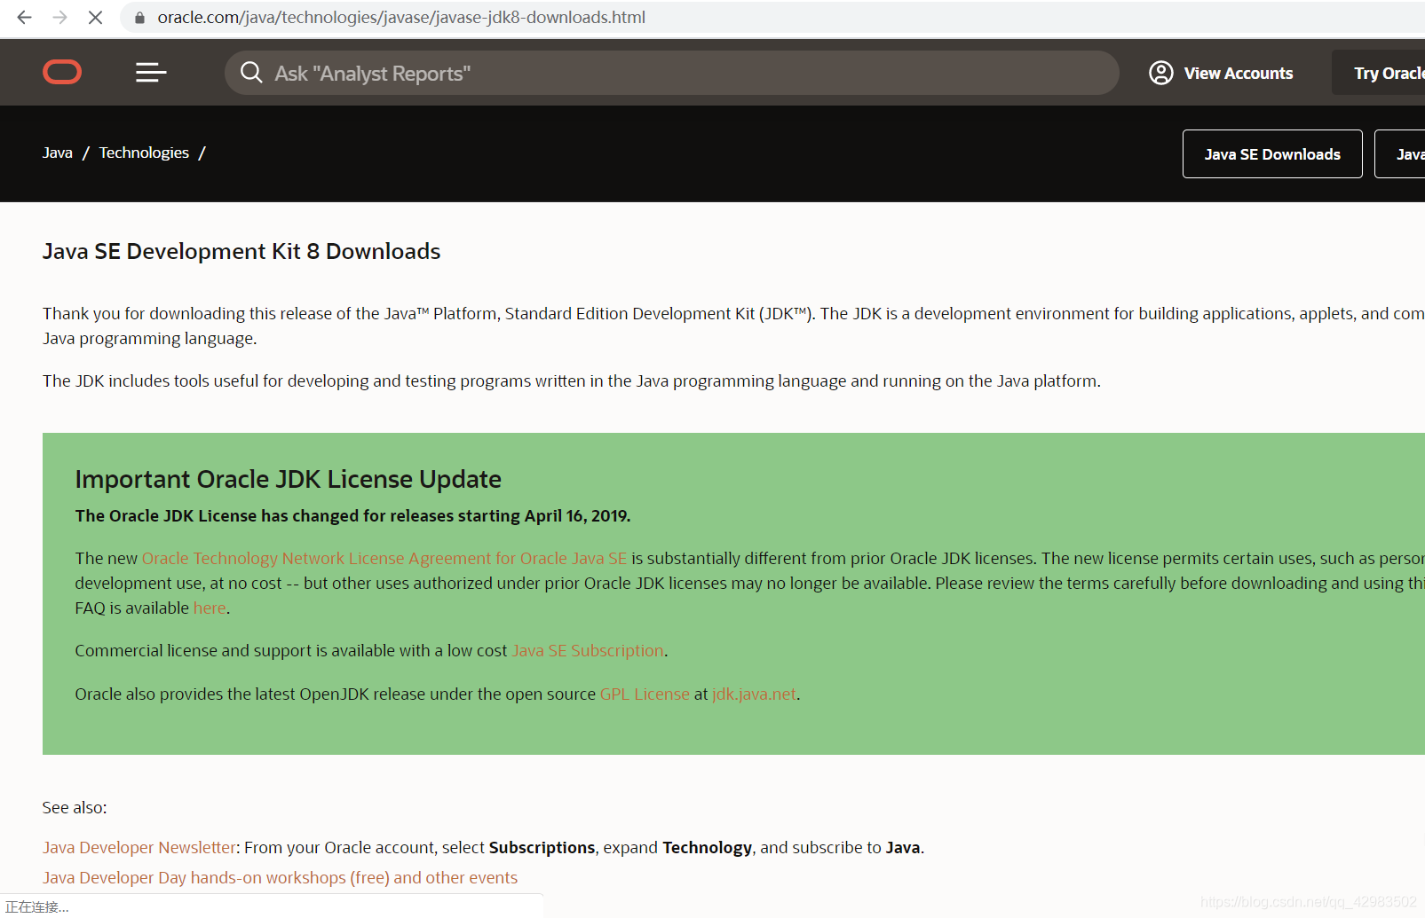View site security info via lock icon

pyautogui.click(x=139, y=18)
